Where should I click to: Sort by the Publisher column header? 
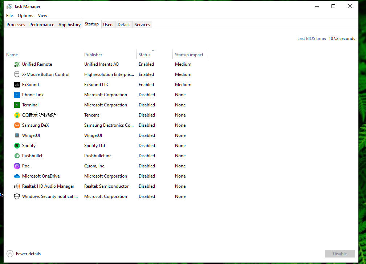109,54
